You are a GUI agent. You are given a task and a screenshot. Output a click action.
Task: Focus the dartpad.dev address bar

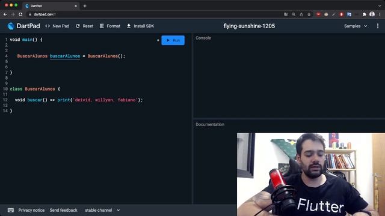point(155,14)
